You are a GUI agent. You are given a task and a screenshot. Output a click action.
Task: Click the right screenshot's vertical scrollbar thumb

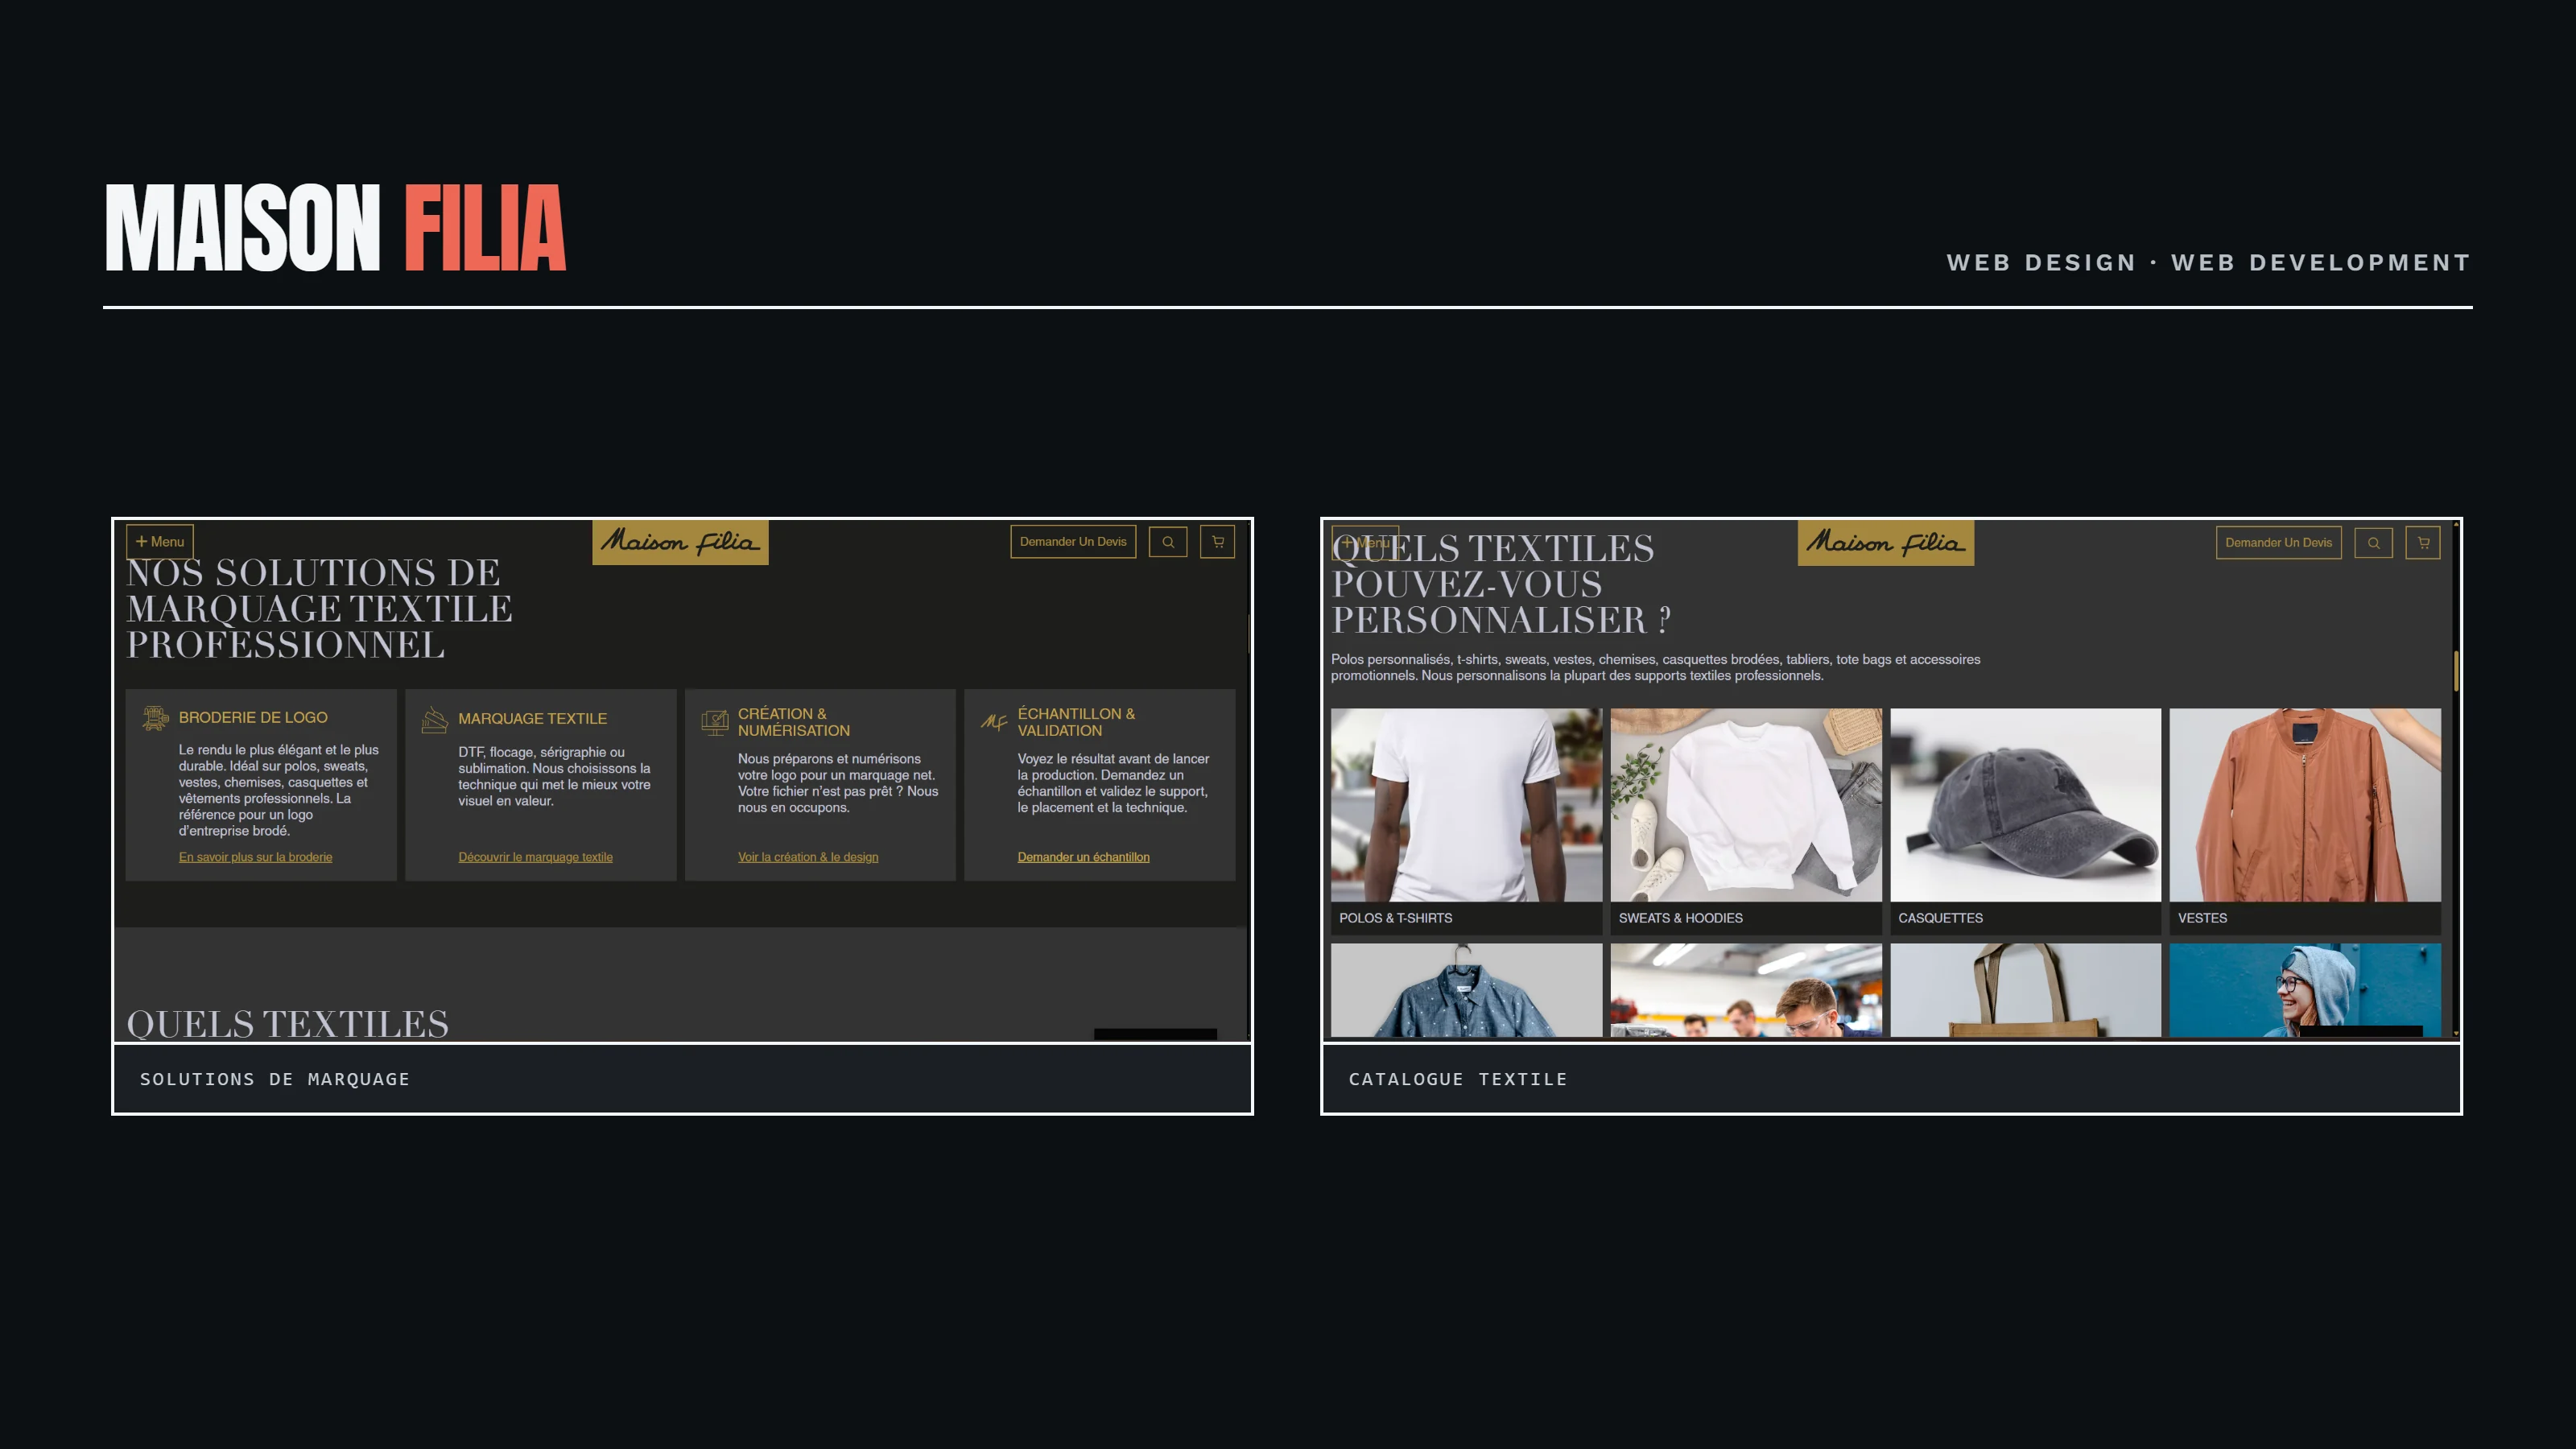pyautogui.click(x=2455, y=671)
